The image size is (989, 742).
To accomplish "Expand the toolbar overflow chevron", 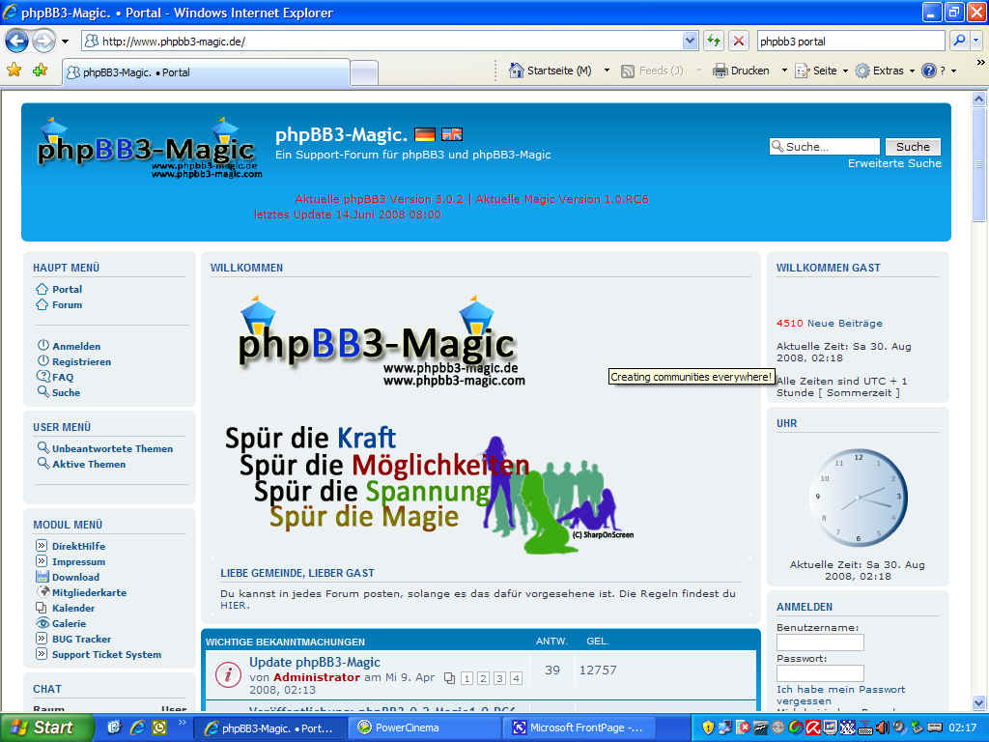I will tap(980, 62).
